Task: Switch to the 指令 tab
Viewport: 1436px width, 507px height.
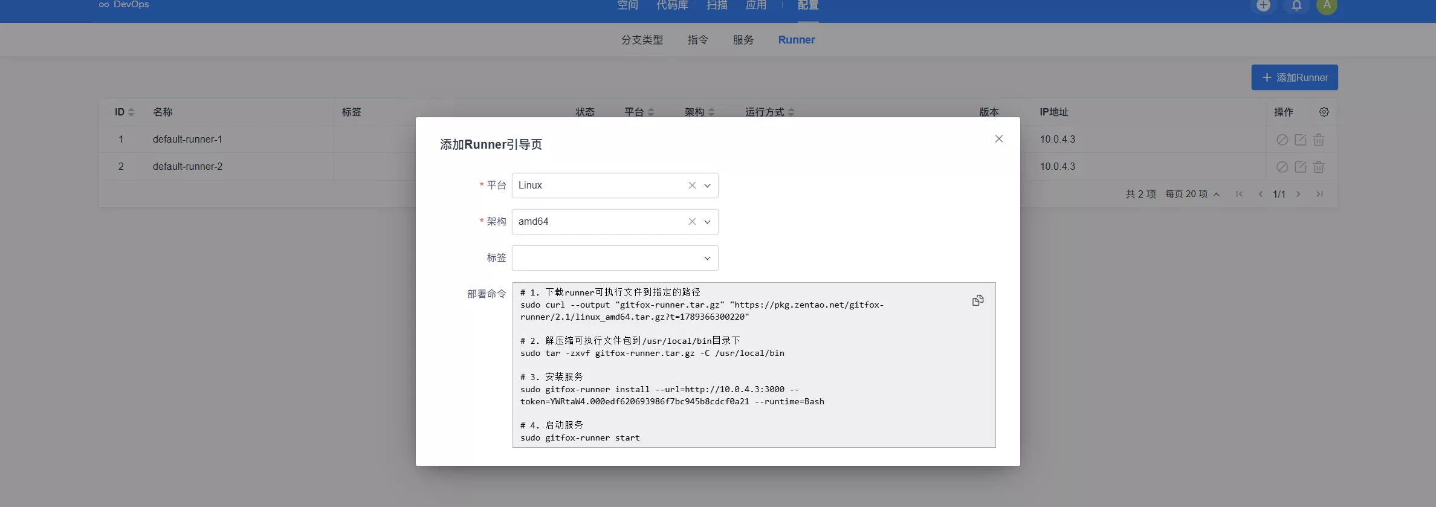Action: tap(698, 40)
